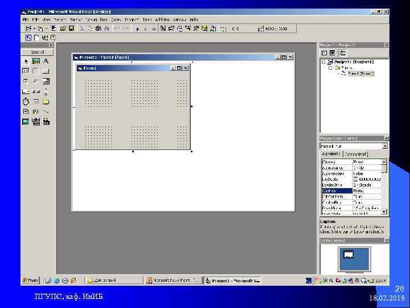This screenshot has height=308, width=410.
Task: Click the Save Project floppy icon
Action: pyautogui.click(x=71, y=29)
